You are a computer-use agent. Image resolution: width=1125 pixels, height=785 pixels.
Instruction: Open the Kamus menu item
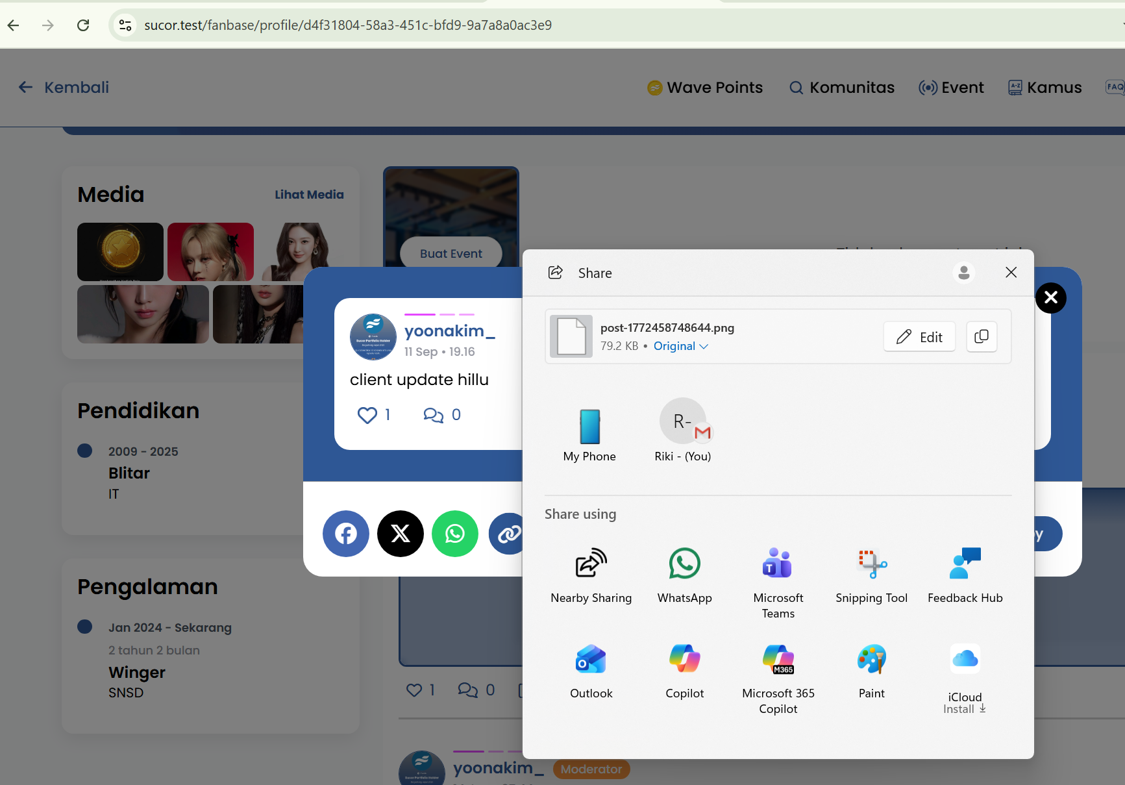pyautogui.click(x=1045, y=87)
